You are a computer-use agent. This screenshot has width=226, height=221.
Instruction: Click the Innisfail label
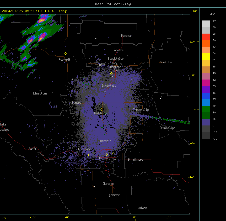pos(109,86)
